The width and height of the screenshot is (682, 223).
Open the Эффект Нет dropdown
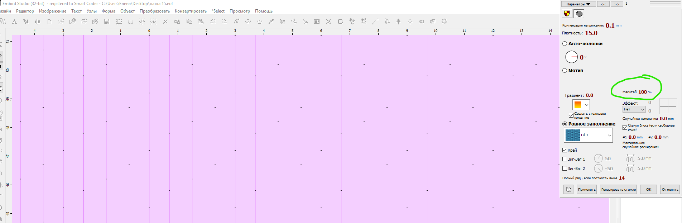click(634, 109)
